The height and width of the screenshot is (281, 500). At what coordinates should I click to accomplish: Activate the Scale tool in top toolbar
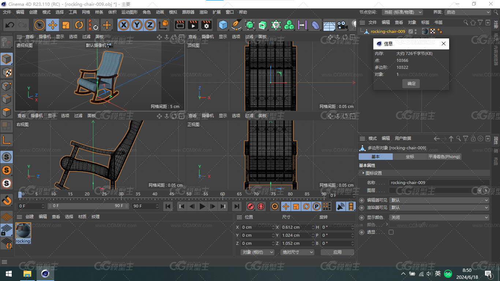pos(66,25)
